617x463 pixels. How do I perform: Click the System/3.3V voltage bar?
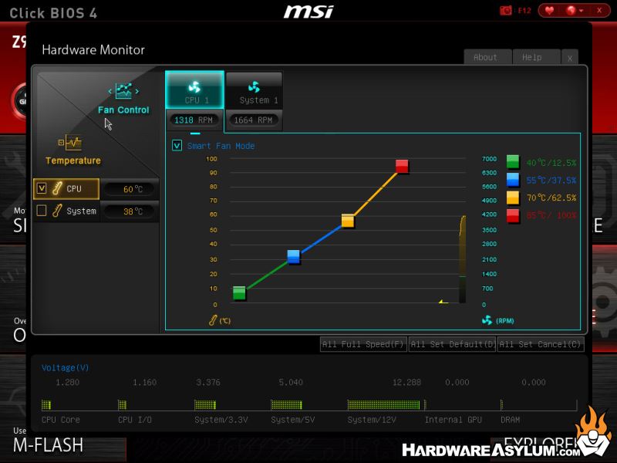click(205, 404)
